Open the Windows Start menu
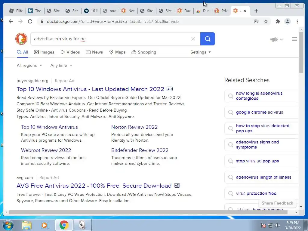308x231 pixels. coord(8,225)
